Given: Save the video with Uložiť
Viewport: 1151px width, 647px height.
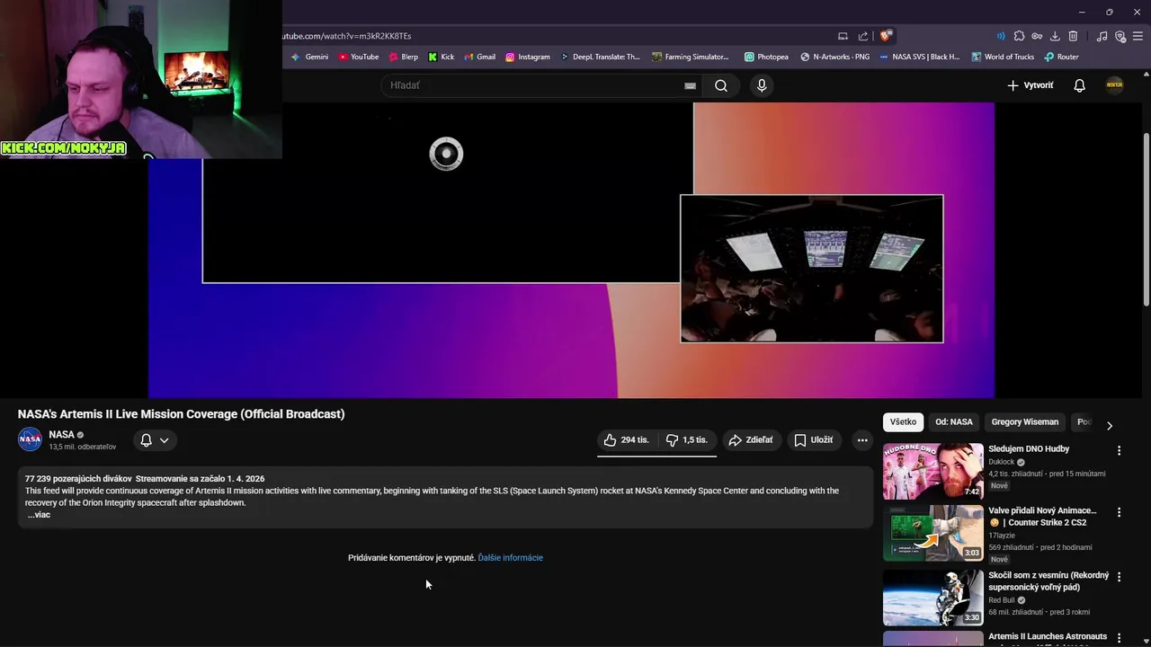Looking at the screenshot, I should (x=814, y=440).
